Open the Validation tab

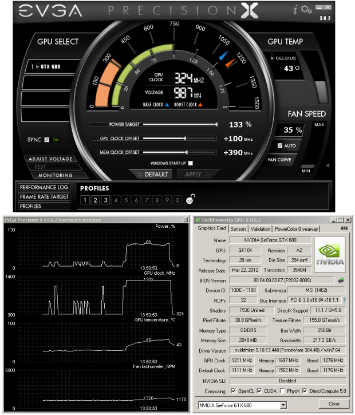tap(261, 229)
